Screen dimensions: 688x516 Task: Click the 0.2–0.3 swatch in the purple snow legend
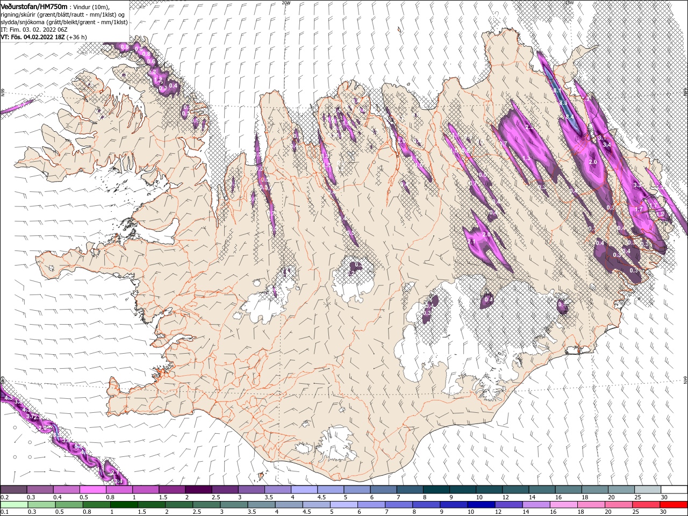tap(13, 490)
